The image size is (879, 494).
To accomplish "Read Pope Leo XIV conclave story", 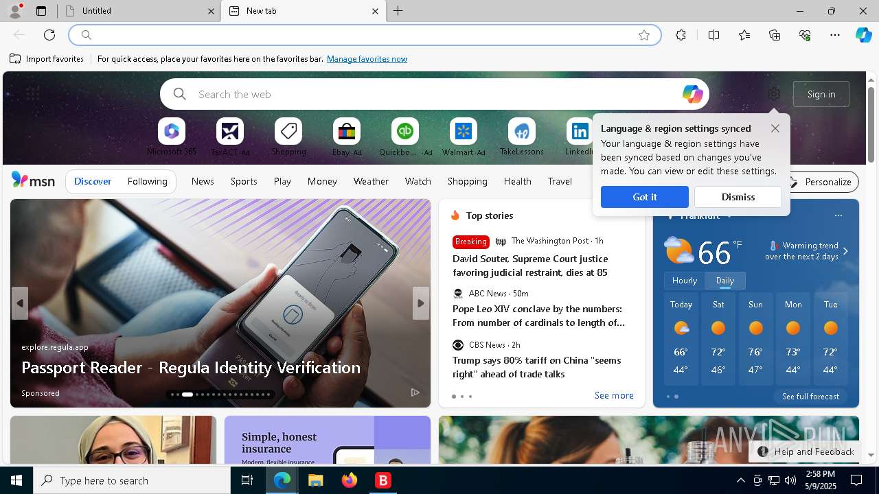I will 538,316.
